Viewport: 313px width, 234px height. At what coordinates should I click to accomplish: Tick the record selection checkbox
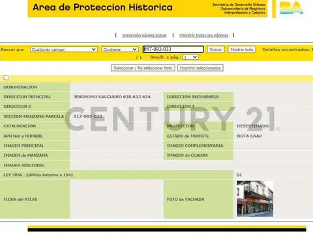6,77
